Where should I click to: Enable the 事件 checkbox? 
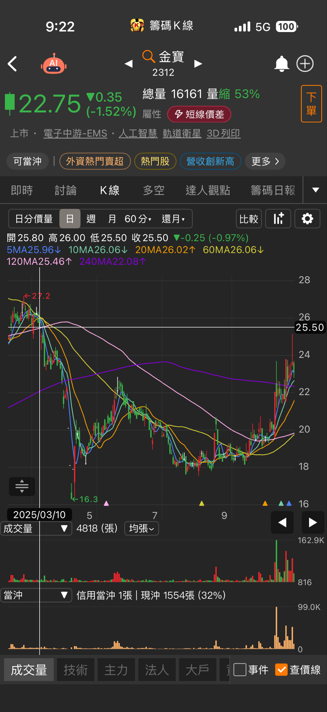click(240, 670)
